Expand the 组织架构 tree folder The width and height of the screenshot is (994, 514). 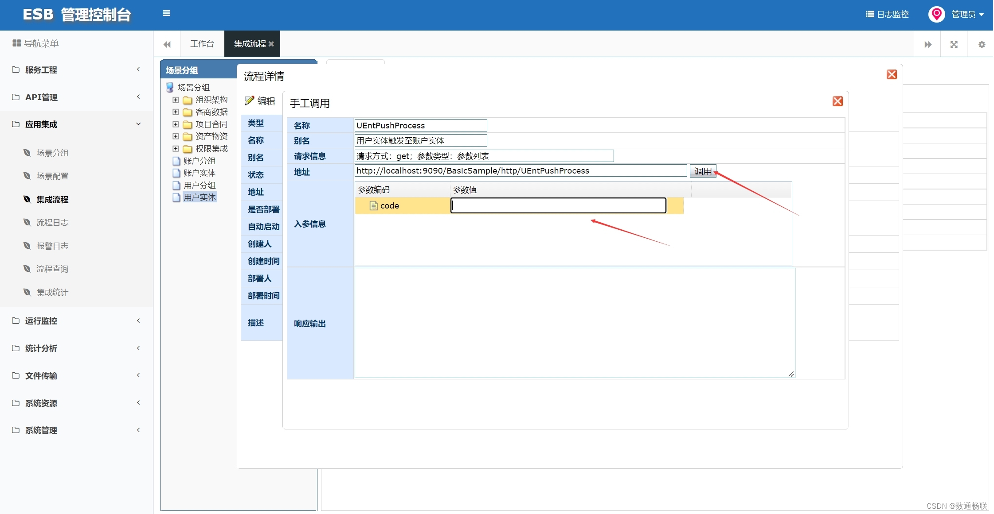(x=176, y=100)
